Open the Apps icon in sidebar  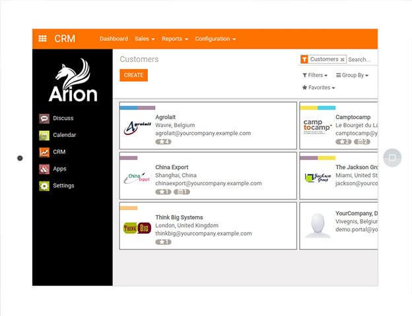pos(44,169)
